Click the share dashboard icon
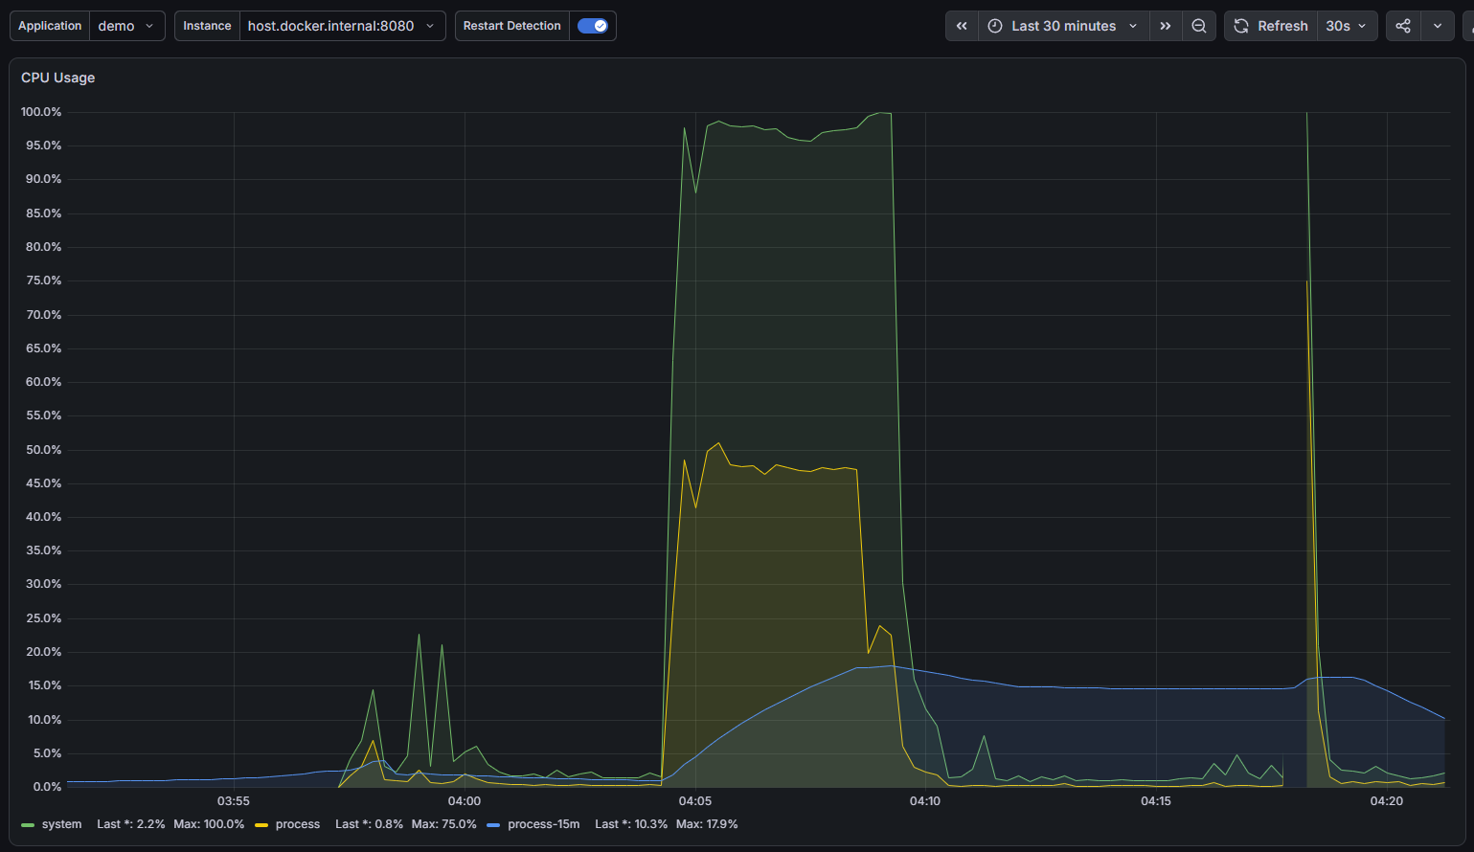1474x852 pixels. (x=1403, y=26)
